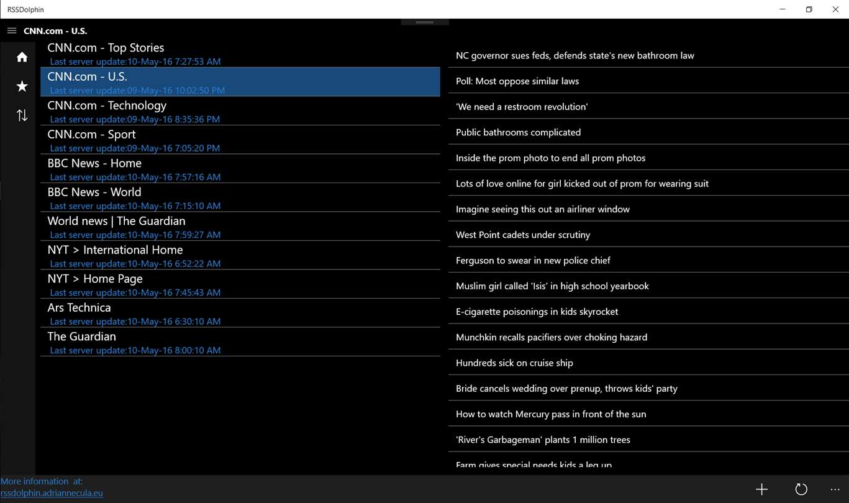Select the CNN.com - U.S. feed
849x503 pixels.
coord(240,82)
